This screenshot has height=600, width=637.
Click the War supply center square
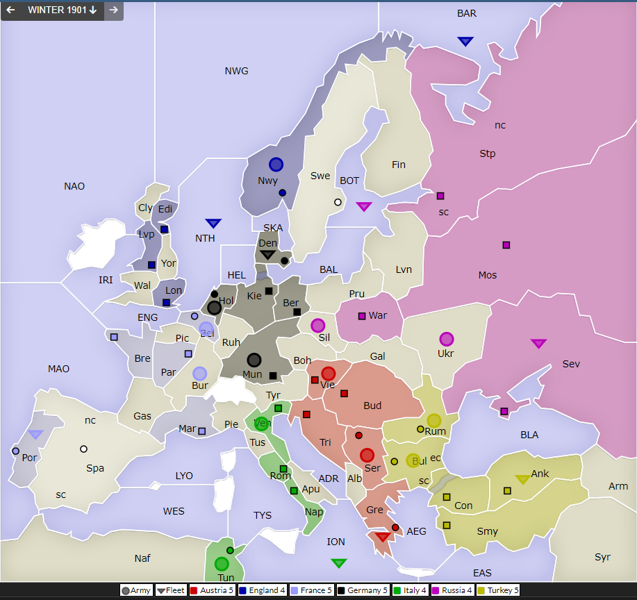coord(362,316)
